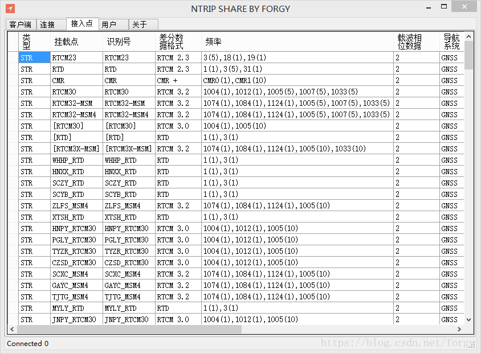The height and width of the screenshot is (354, 481).
Task: Select mount point cell [RTCM3X-MSM]
Action: (x=76, y=149)
